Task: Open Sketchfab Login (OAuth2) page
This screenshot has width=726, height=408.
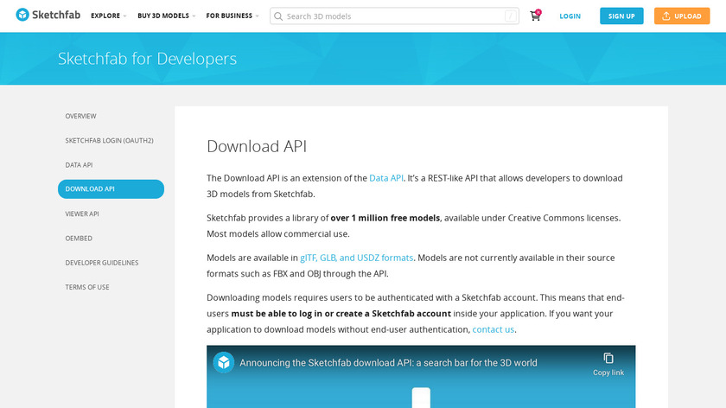Action: click(109, 140)
